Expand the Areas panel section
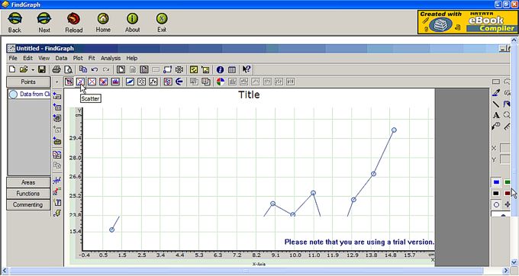Image resolution: width=519 pixels, height=276 pixels. [28, 182]
